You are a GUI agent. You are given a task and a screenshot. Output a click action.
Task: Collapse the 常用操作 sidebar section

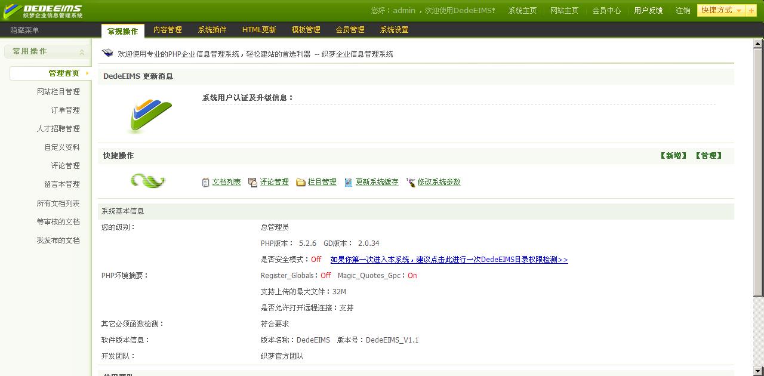(82, 52)
